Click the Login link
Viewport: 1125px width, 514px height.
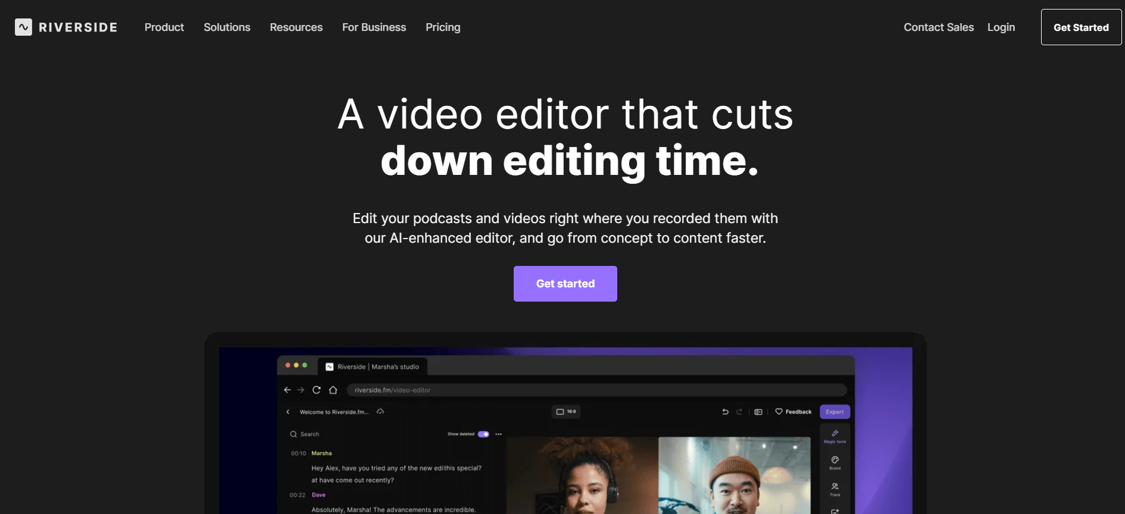(x=1001, y=27)
